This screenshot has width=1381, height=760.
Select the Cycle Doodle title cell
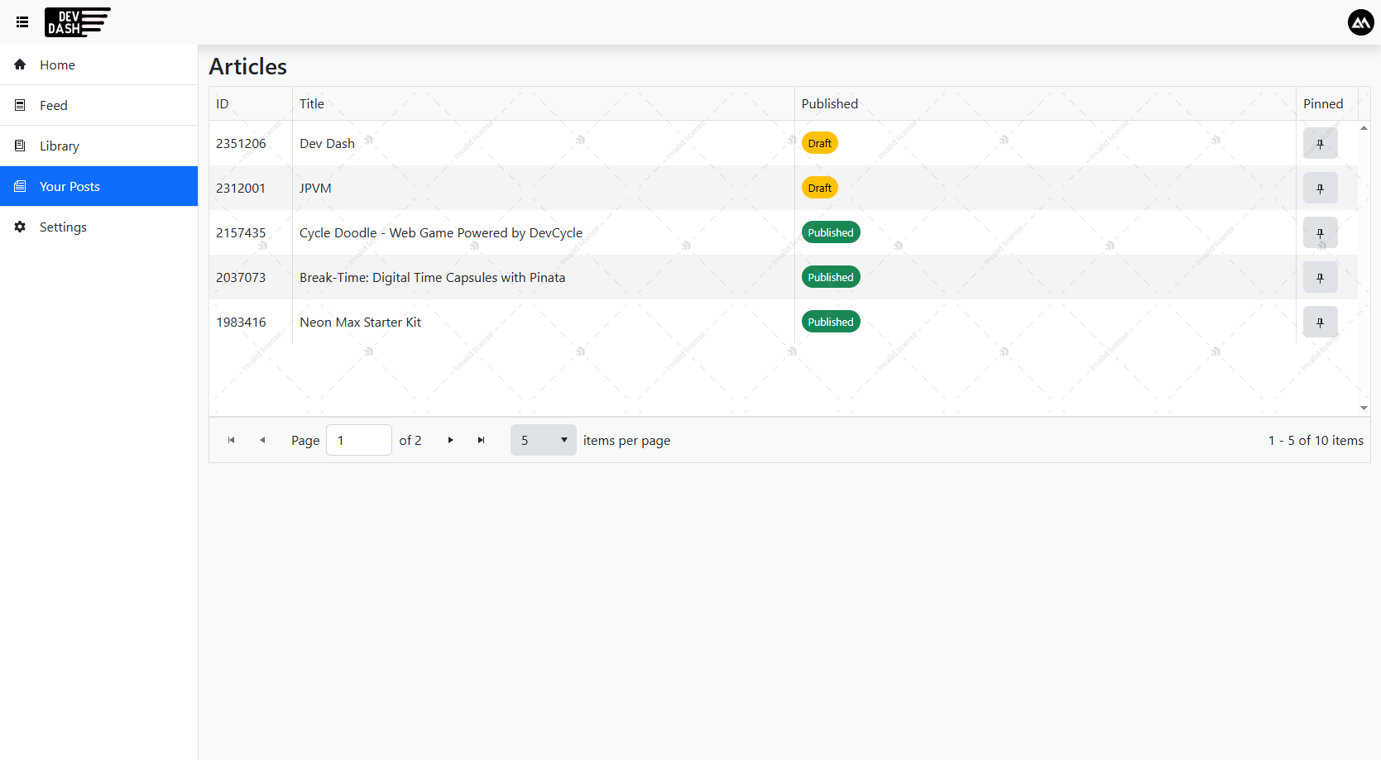click(544, 232)
